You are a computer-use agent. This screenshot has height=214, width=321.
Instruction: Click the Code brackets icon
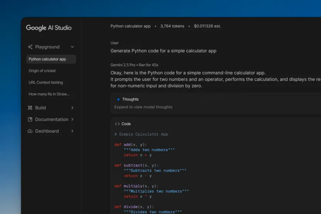[x=117, y=124]
